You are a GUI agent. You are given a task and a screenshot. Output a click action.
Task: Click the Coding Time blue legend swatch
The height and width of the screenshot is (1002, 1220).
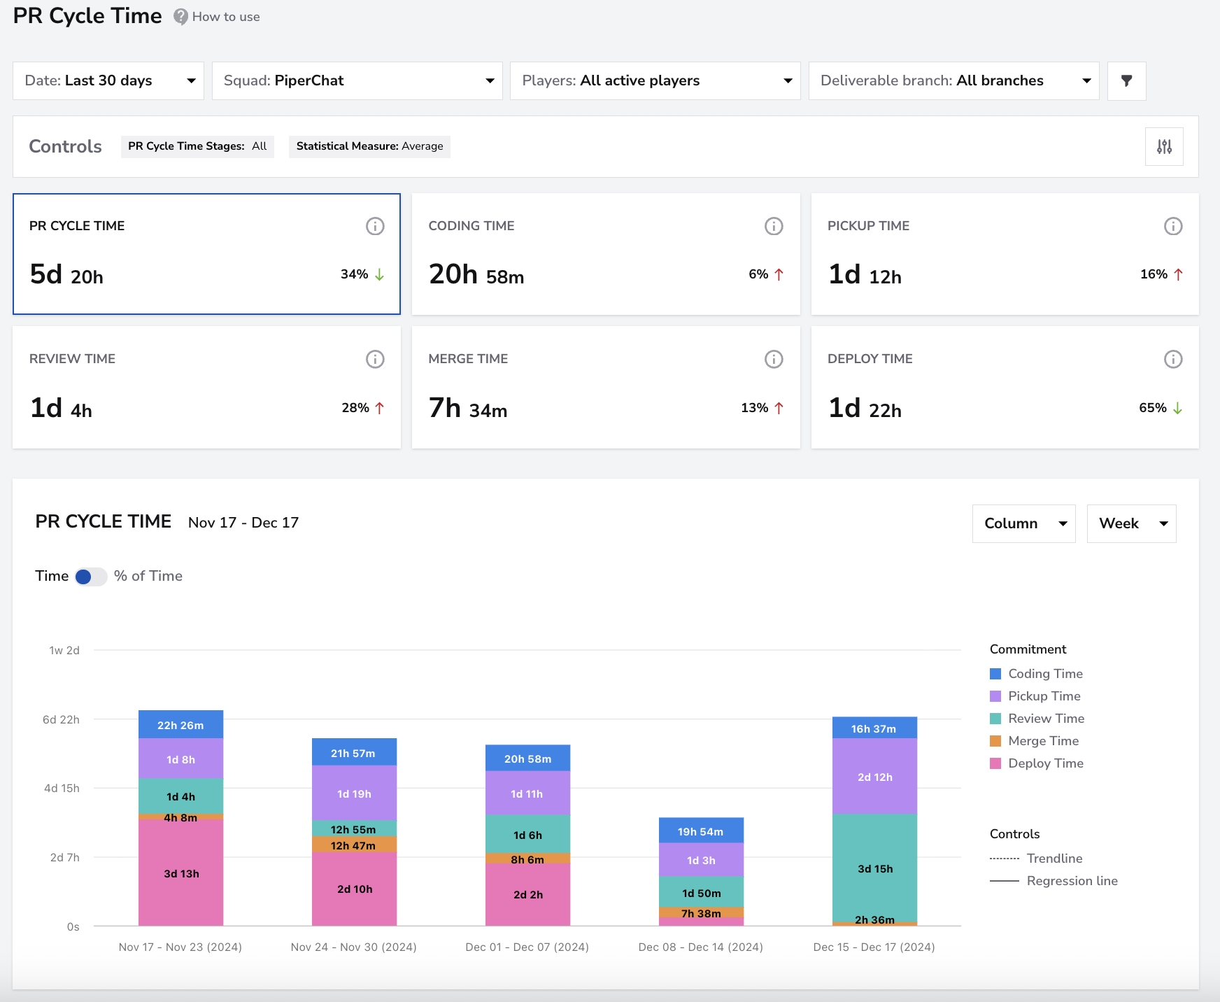click(995, 674)
